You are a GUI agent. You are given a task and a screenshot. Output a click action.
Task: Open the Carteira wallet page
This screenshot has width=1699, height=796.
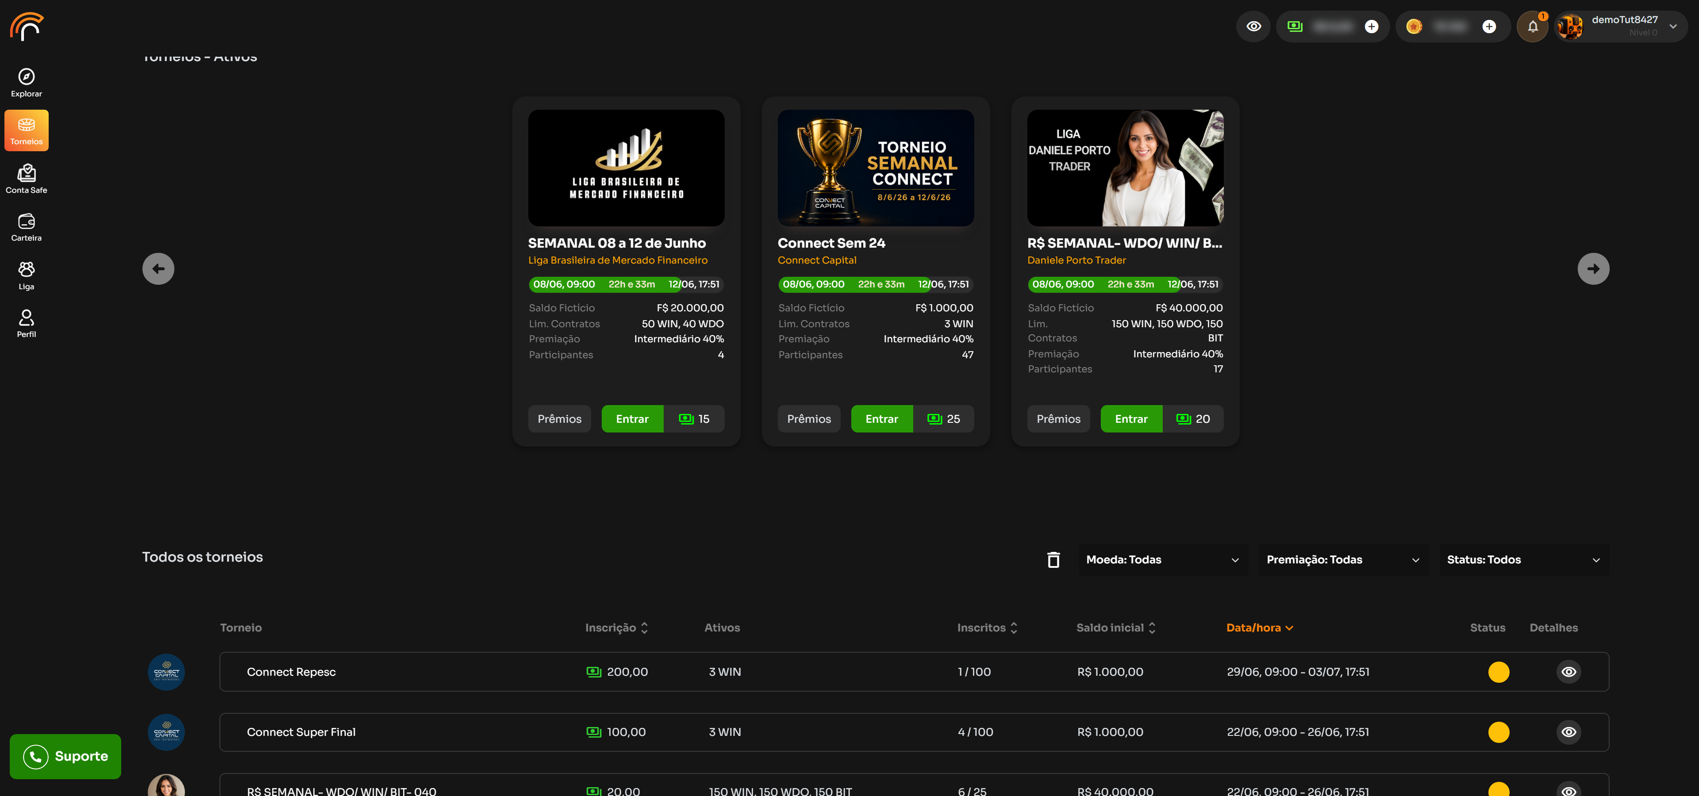[27, 227]
